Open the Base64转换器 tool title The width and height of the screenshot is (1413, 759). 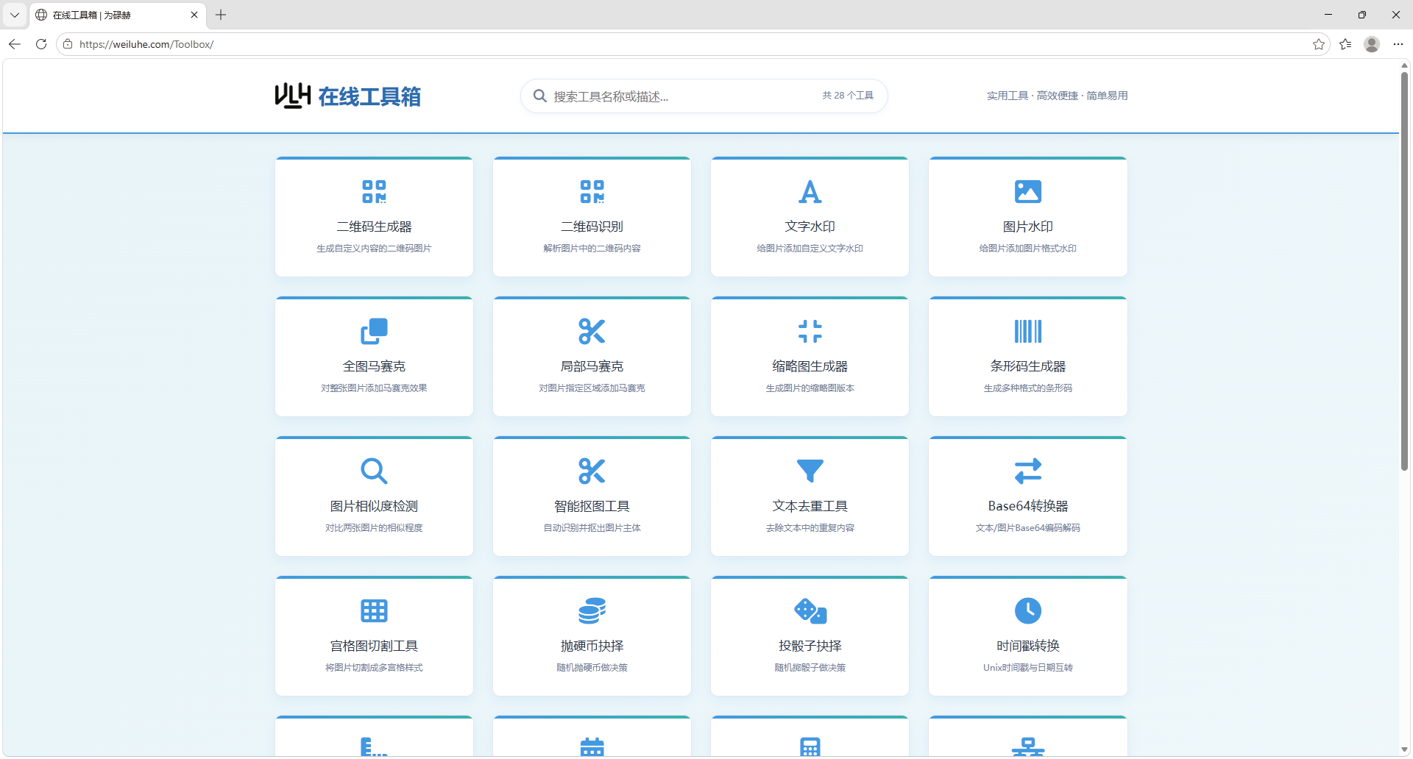pos(1027,506)
